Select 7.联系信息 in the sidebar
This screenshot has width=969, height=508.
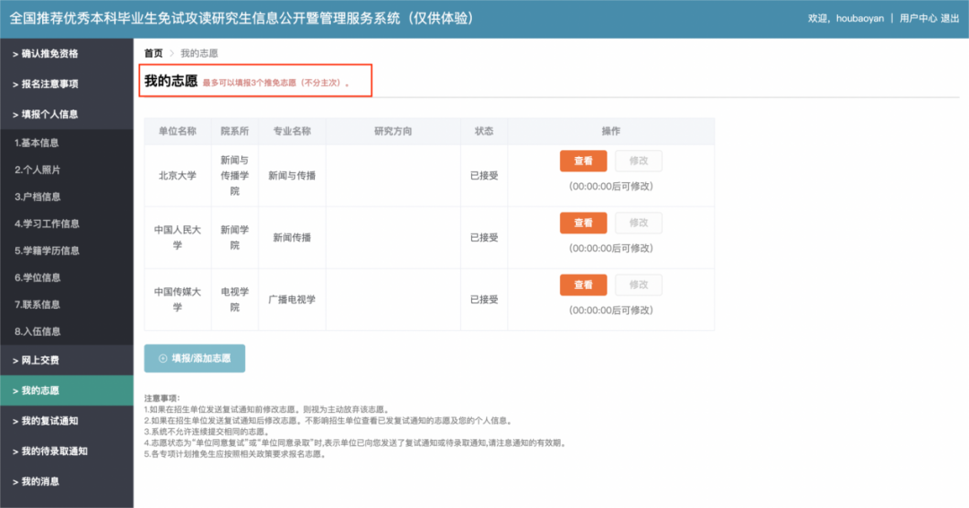[x=66, y=304]
